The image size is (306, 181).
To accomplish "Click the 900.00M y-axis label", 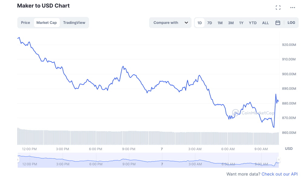I will point(289,74).
